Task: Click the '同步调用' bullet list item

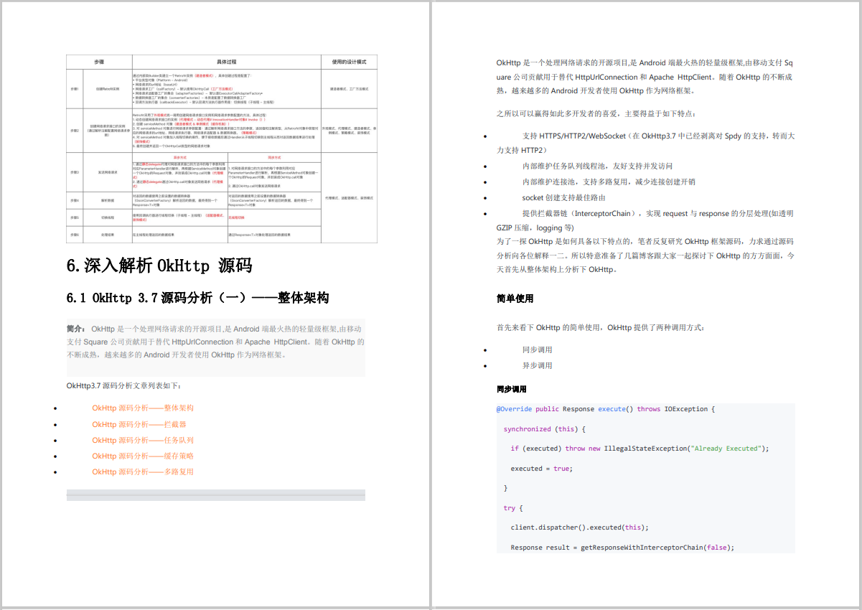Action: pos(537,349)
